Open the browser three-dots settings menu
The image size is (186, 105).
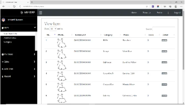coord(181,7)
